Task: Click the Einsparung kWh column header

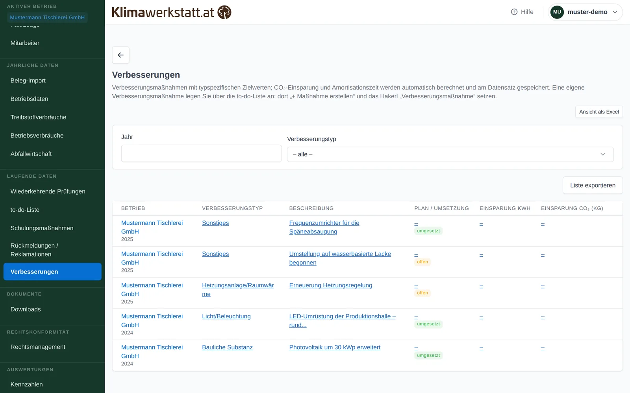Action: [505, 208]
